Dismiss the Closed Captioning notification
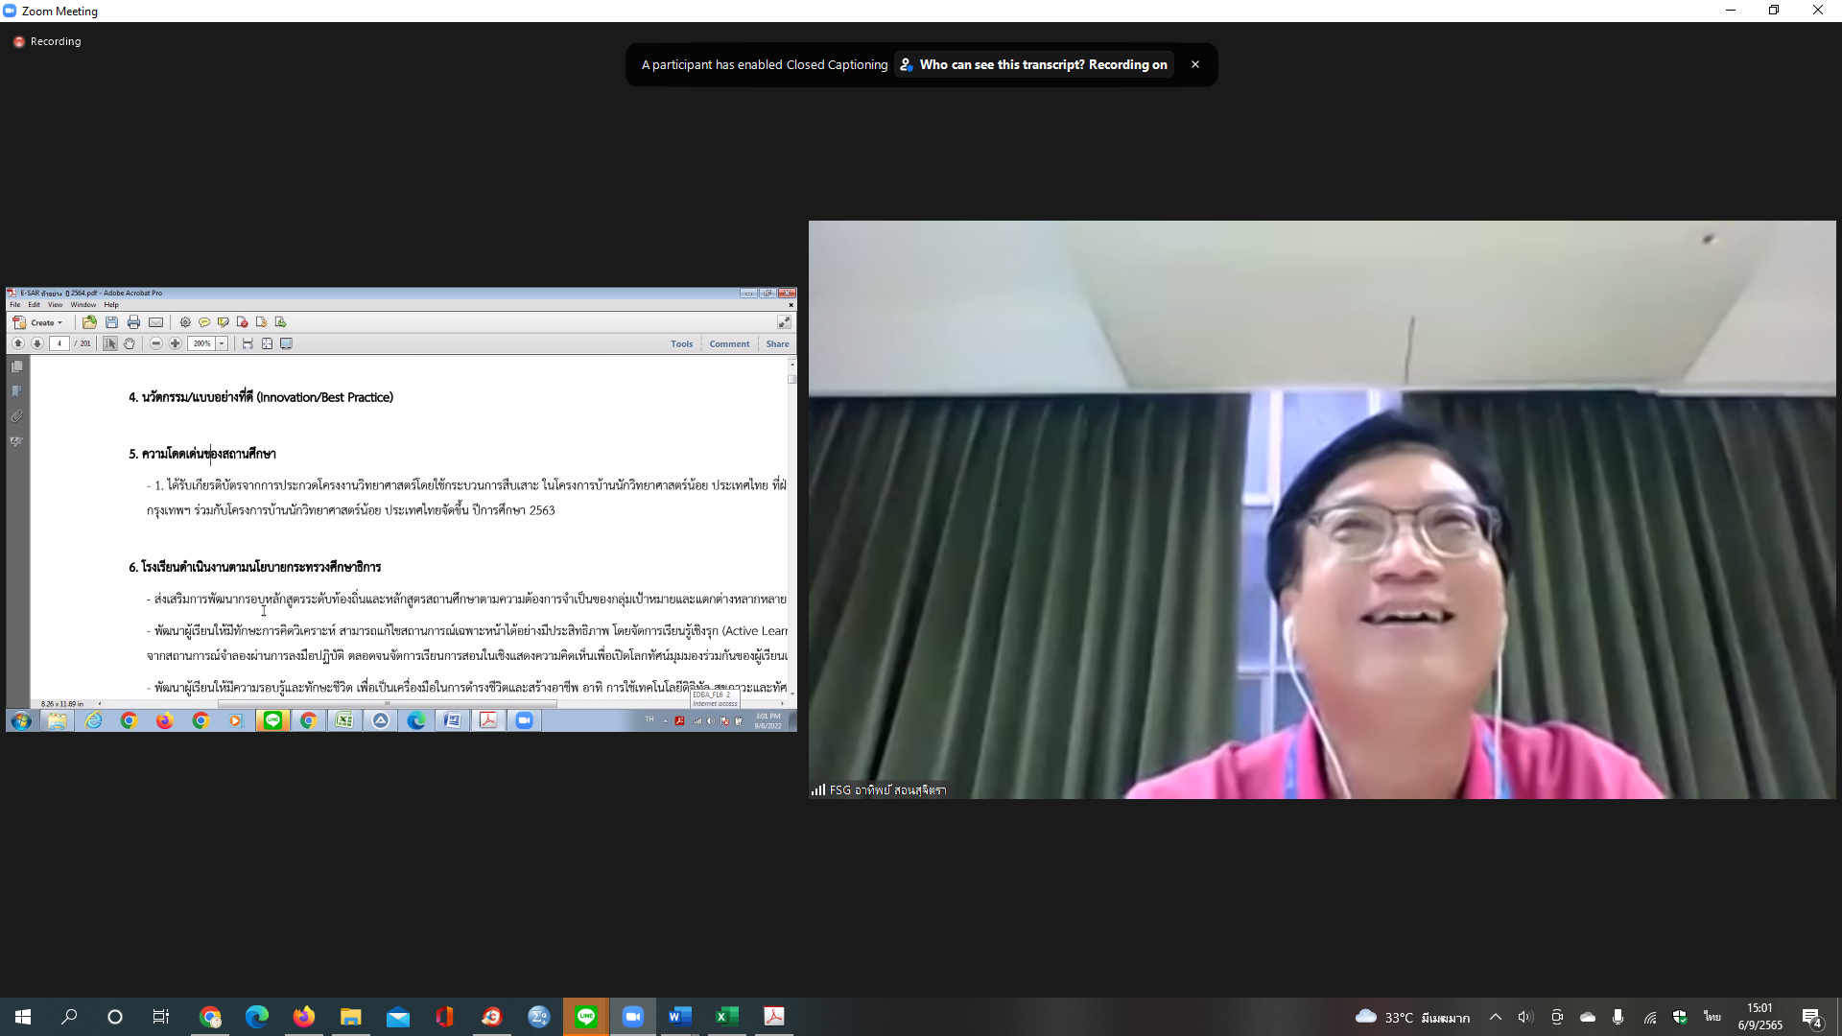This screenshot has height=1036, width=1842. (1194, 64)
